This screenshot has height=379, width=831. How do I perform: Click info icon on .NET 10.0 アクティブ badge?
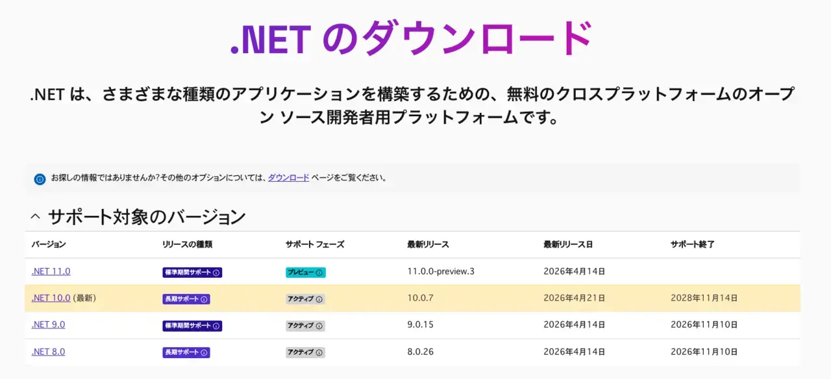[x=319, y=299]
